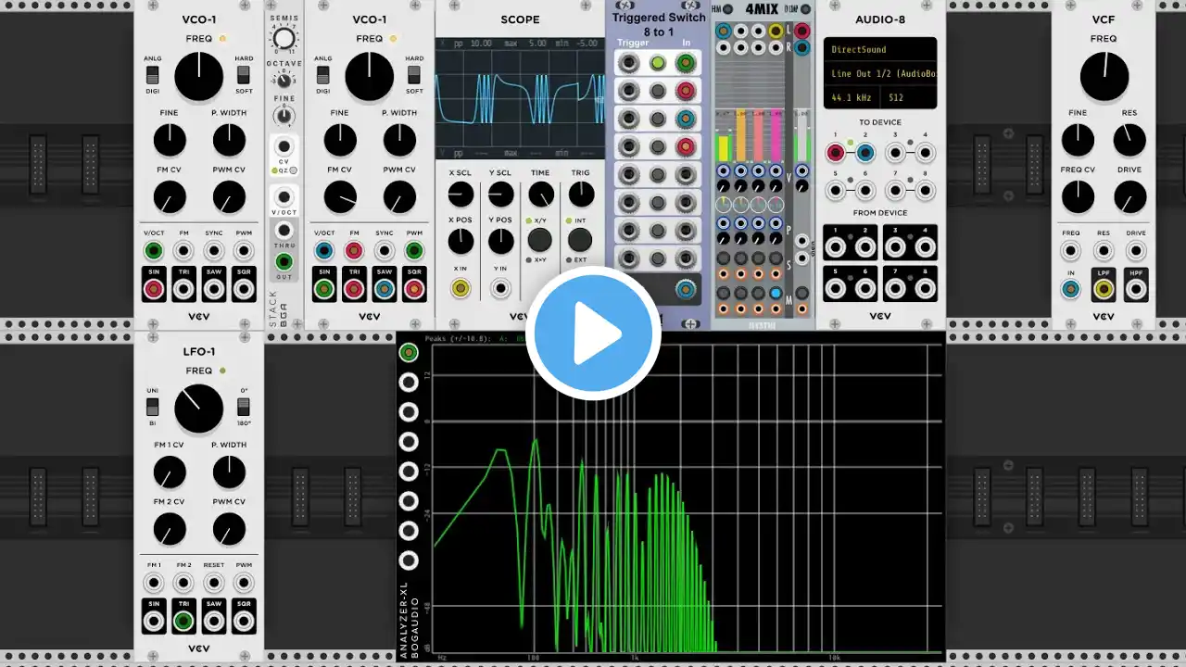
Task: Flip the HARD/SOFT switch on the leftmost VCO-1
Action: [x=244, y=75]
